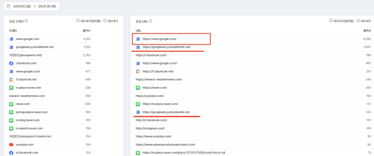Click the cloud download icon for domain daily export

78,21
